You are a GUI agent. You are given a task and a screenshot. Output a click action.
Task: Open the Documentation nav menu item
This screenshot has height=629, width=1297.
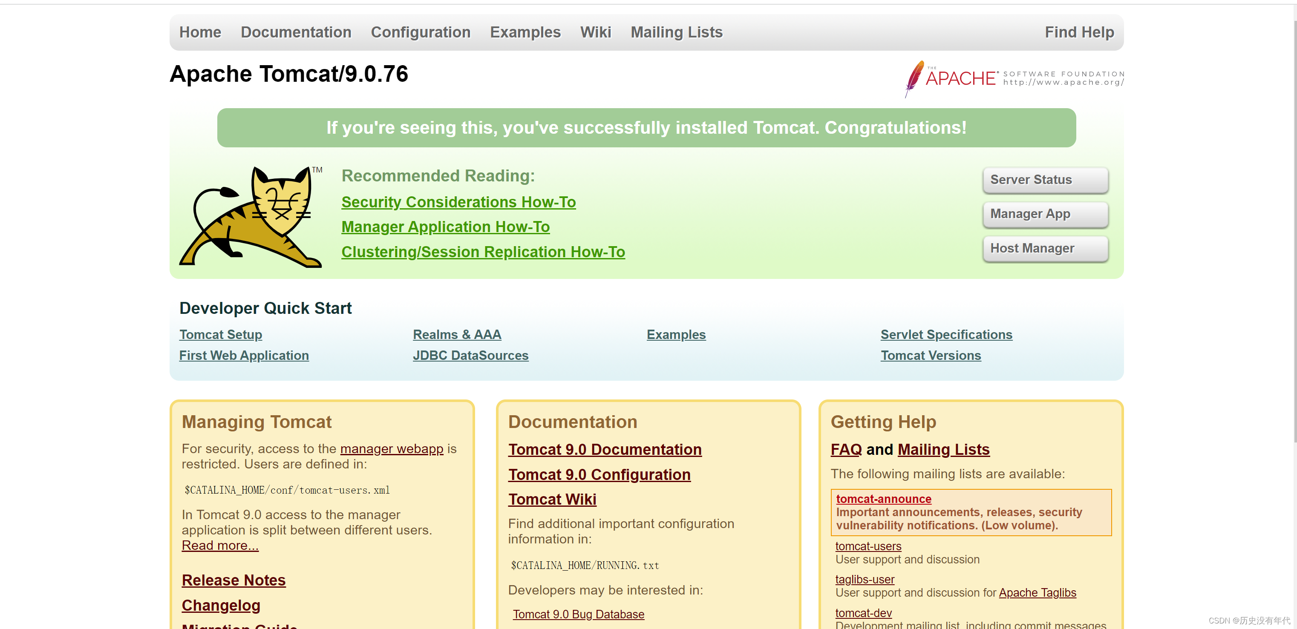pyautogui.click(x=296, y=32)
